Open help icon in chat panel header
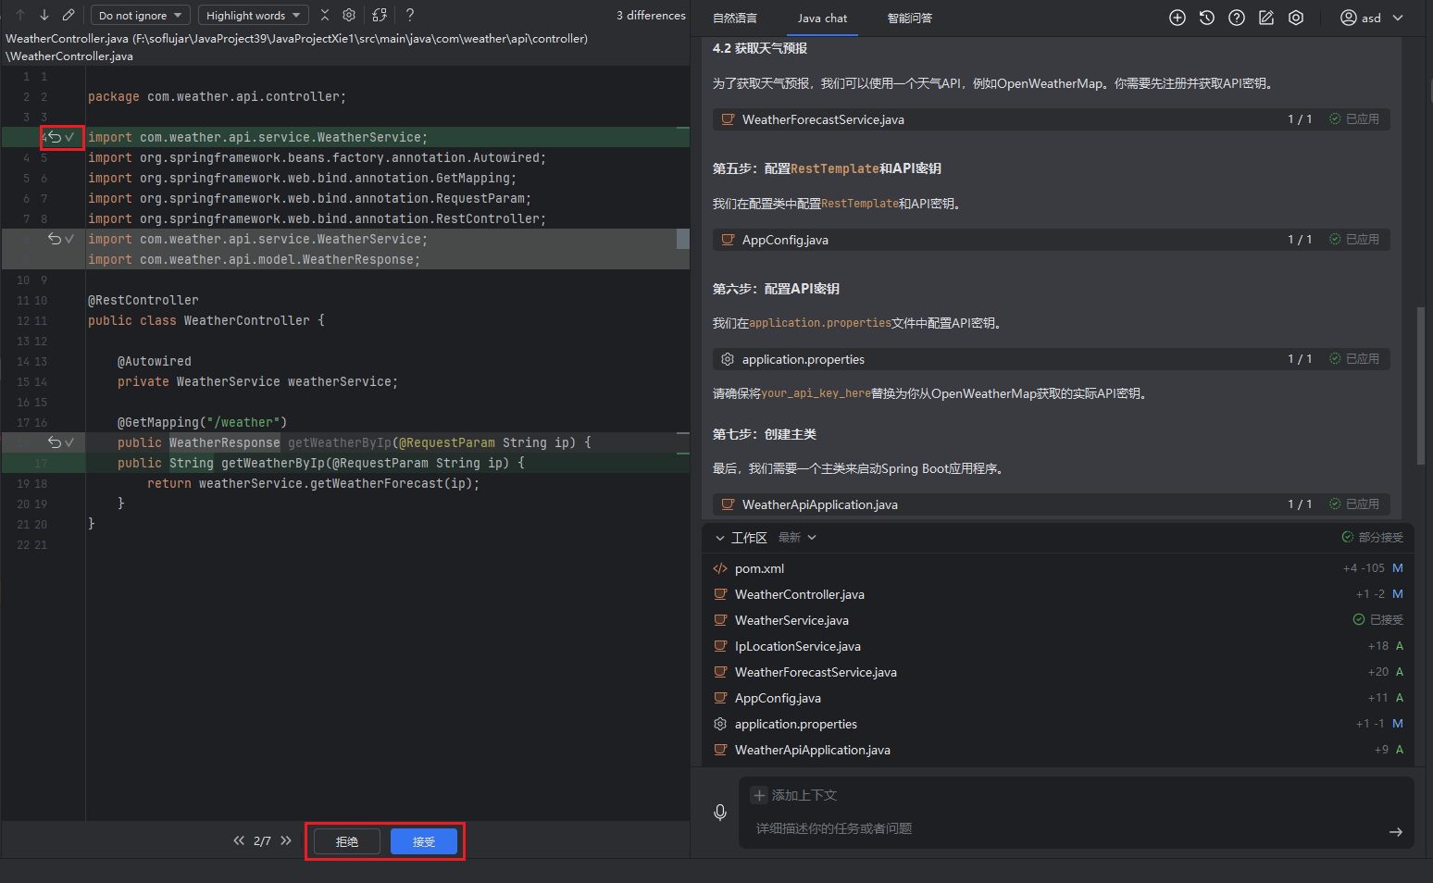This screenshot has height=883, width=1433. pos(1237,18)
